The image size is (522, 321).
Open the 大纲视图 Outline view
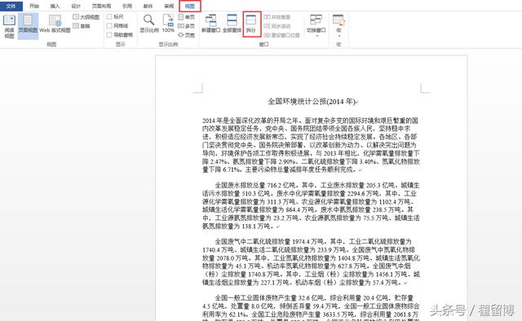pyautogui.click(x=86, y=17)
